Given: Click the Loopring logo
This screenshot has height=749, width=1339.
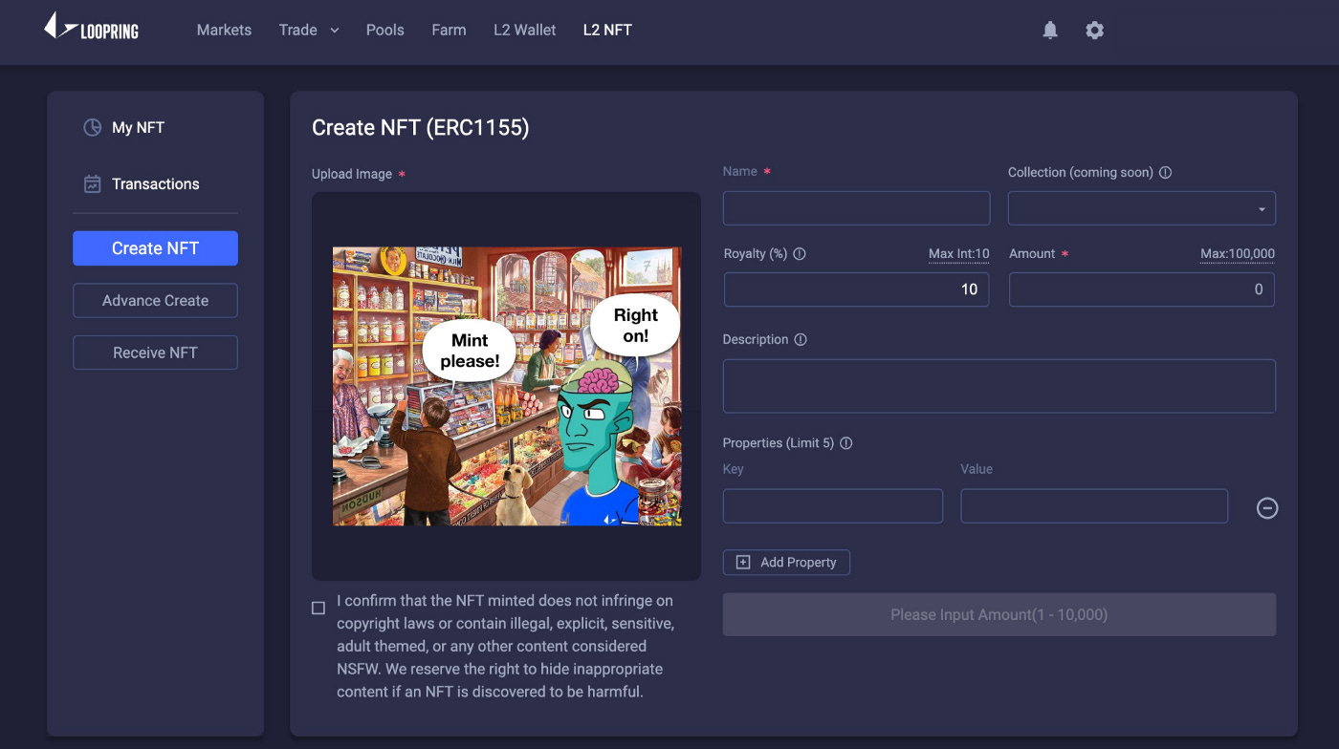Looking at the screenshot, I should pyautogui.click(x=92, y=27).
